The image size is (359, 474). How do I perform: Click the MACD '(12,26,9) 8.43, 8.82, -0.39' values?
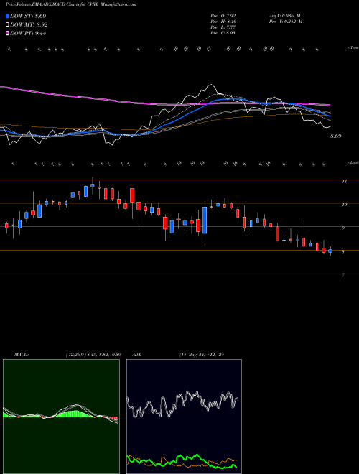[x=93, y=355]
